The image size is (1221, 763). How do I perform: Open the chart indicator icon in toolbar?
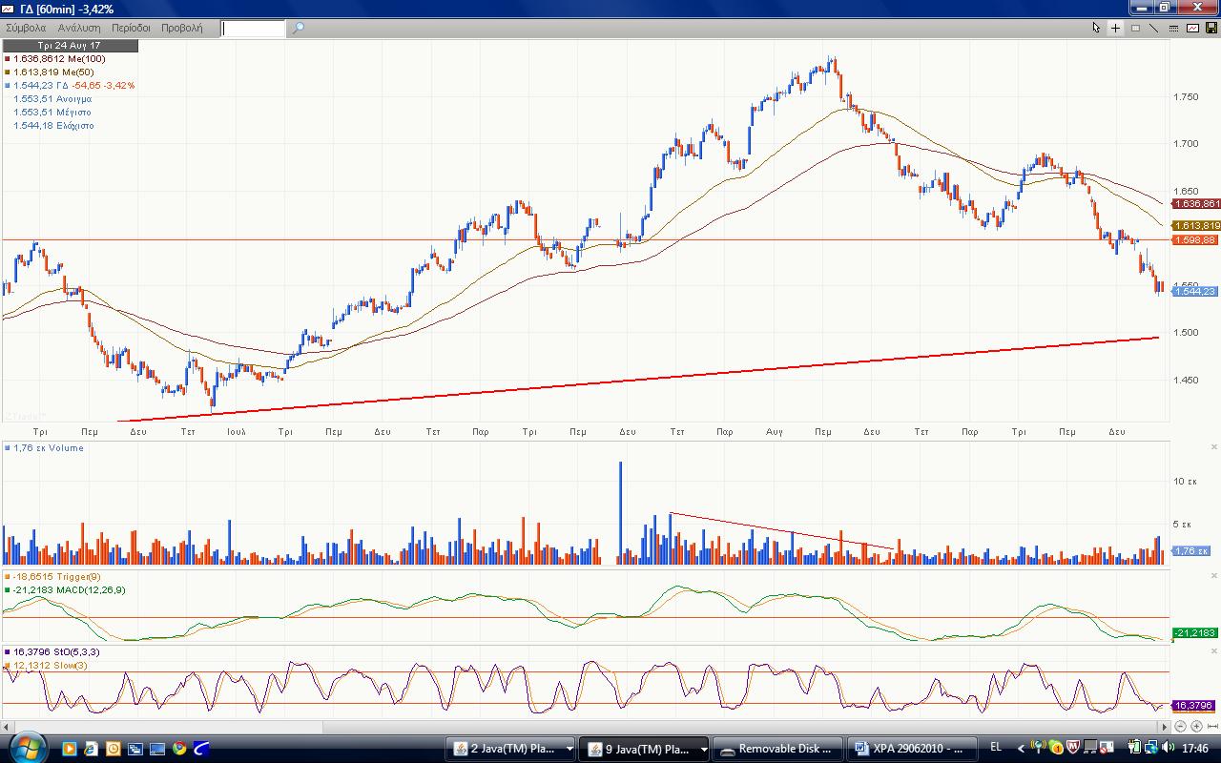click(1192, 28)
